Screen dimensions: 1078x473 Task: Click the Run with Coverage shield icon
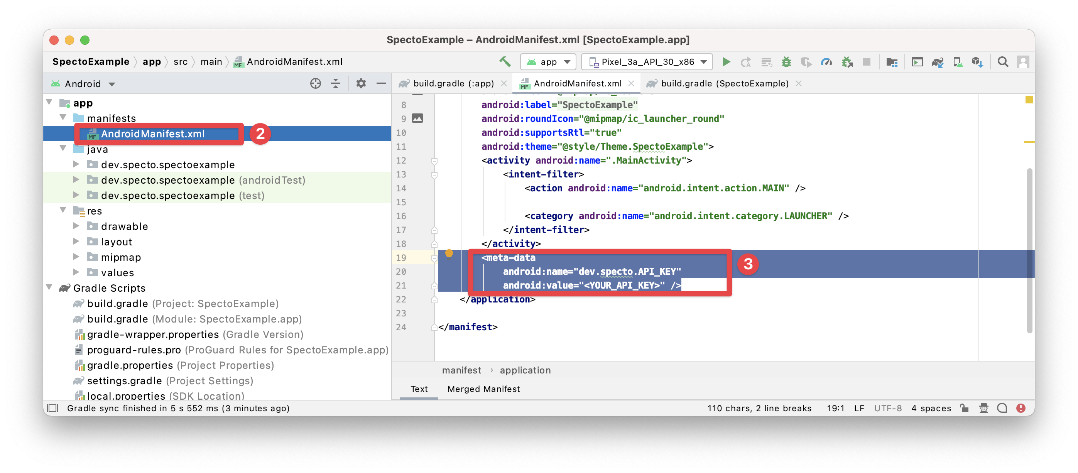pyautogui.click(x=806, y=62)
